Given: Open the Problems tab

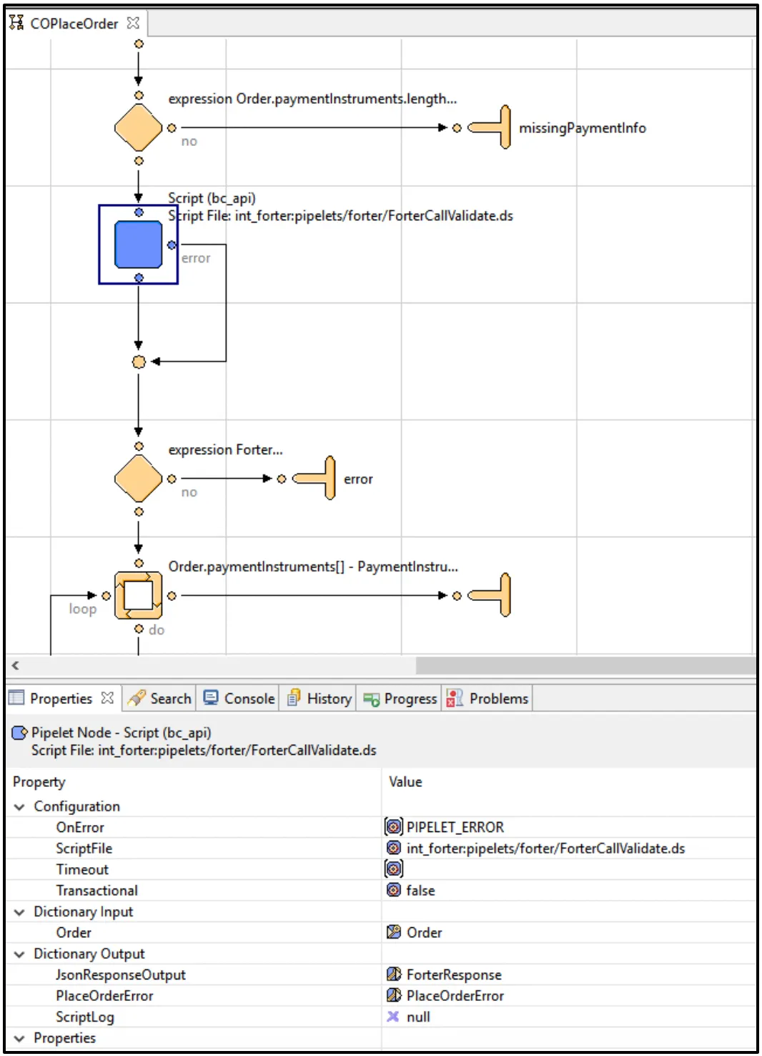Looking at the screenshot, I should (487, 698).
